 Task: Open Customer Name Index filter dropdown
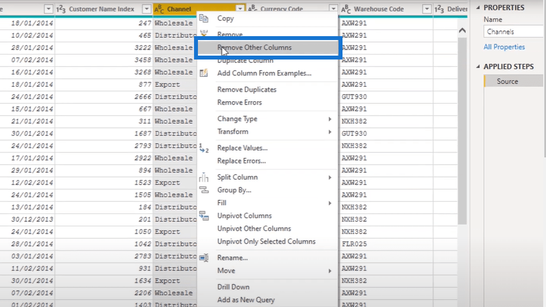click(147, 9)
